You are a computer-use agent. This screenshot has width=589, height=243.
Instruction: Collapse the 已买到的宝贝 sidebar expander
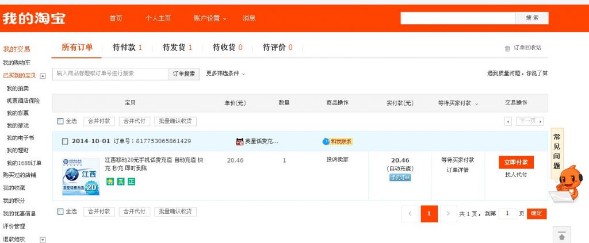pos(43,76)
